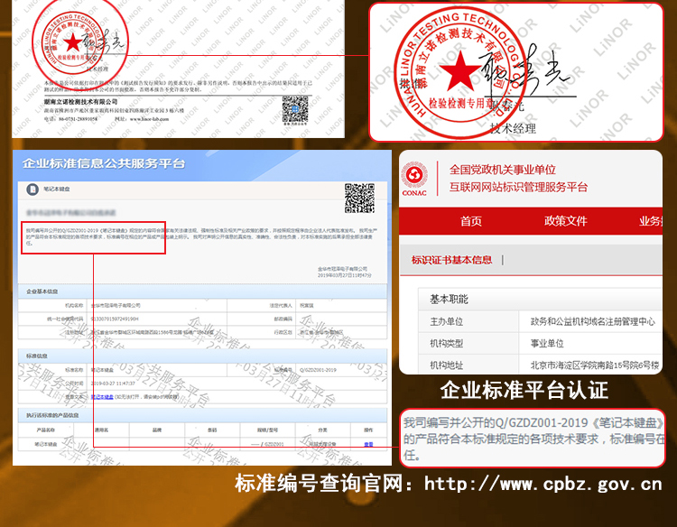
Task: Click the value 政务和公益机构域名注册管理中心
Action: (592, 321)
